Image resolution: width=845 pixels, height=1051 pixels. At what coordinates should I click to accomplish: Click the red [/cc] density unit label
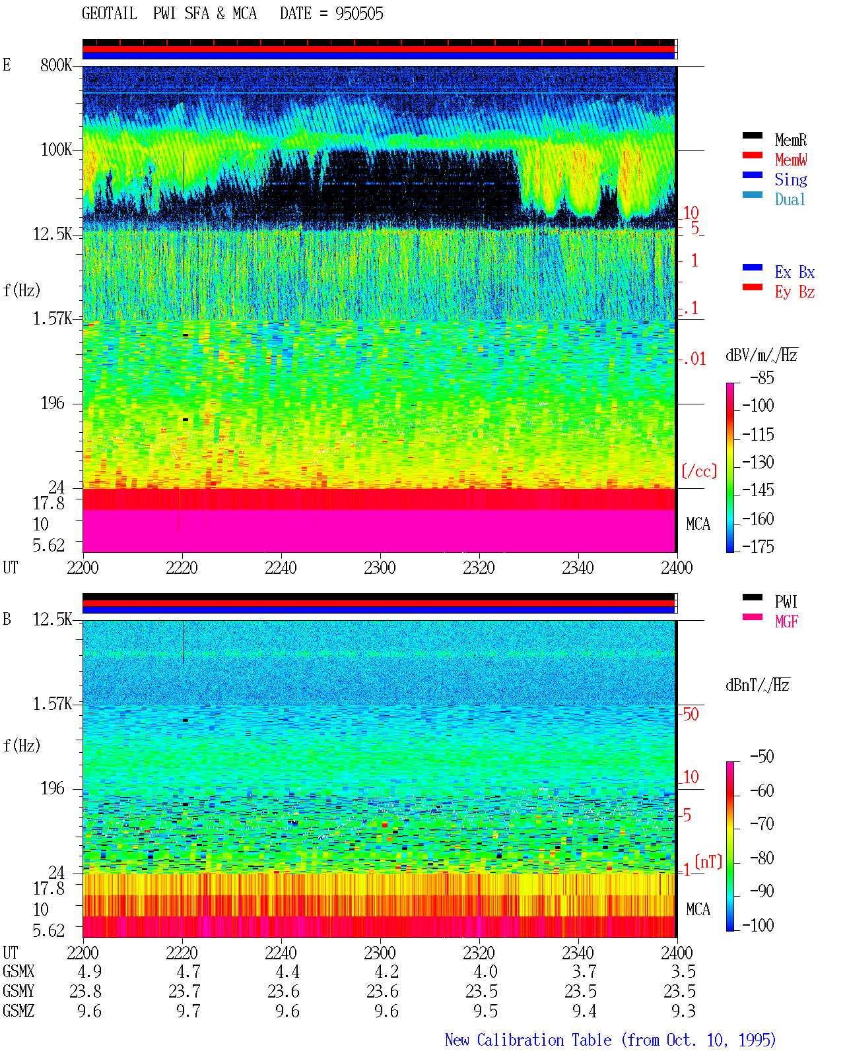pos(699,471)
